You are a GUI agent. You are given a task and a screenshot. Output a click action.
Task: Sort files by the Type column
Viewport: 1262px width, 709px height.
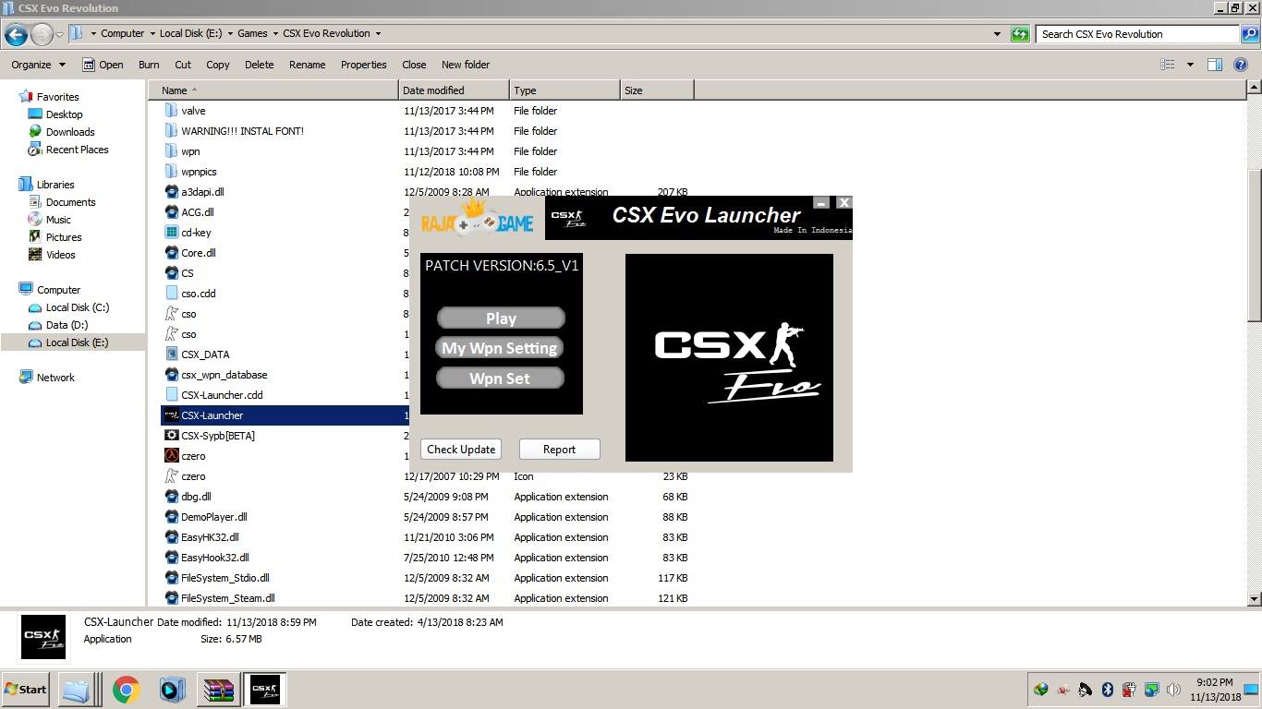pos(564,90)
